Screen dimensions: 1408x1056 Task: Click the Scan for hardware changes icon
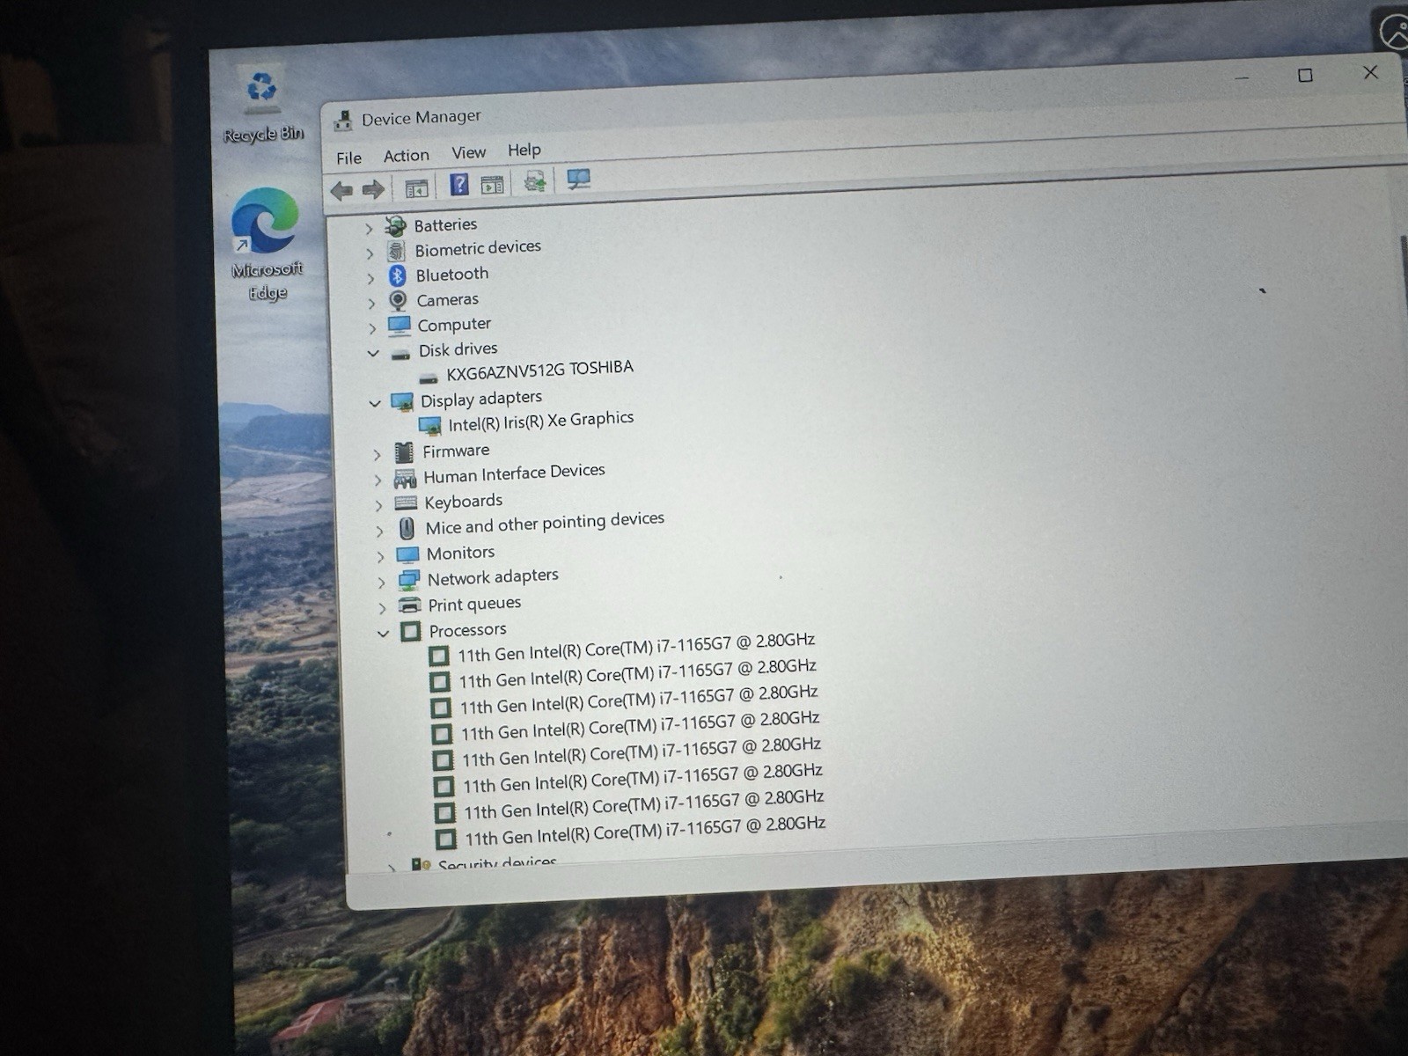(578, 180)
